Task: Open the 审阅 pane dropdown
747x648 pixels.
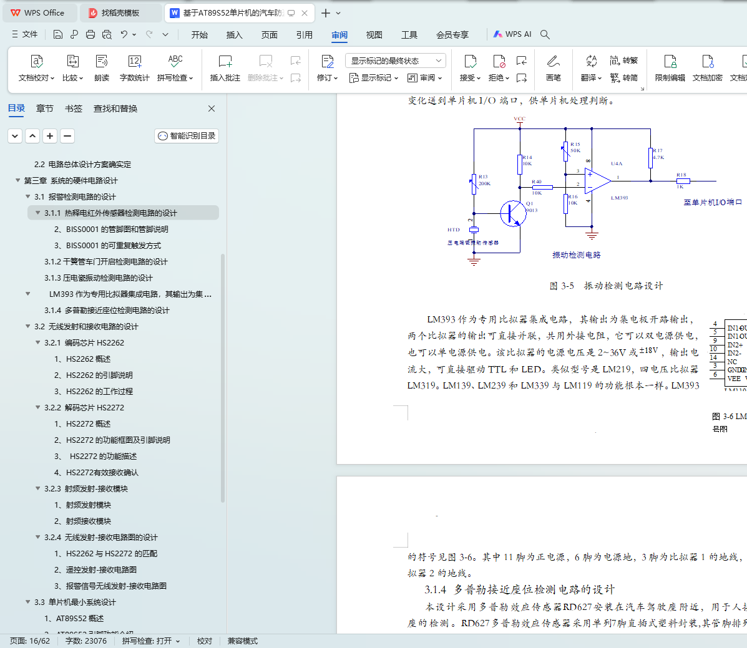Action: (x=425, y=77)
